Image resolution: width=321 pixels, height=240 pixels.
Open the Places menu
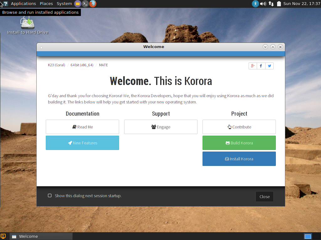[x=46, y=4]
